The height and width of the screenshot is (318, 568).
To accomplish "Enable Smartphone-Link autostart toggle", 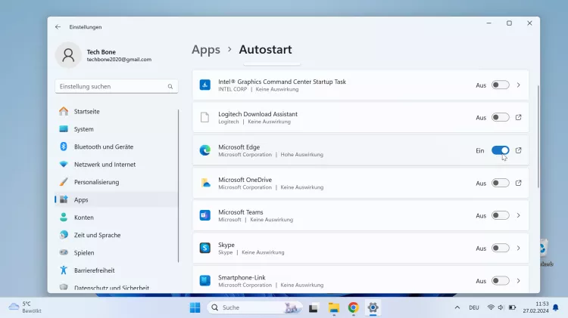I will pos(501,281).
